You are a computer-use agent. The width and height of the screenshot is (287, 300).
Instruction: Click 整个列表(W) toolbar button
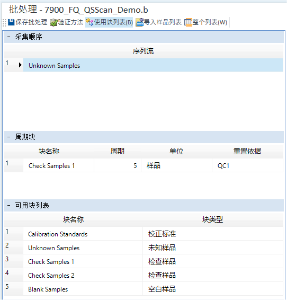point(206,22)
